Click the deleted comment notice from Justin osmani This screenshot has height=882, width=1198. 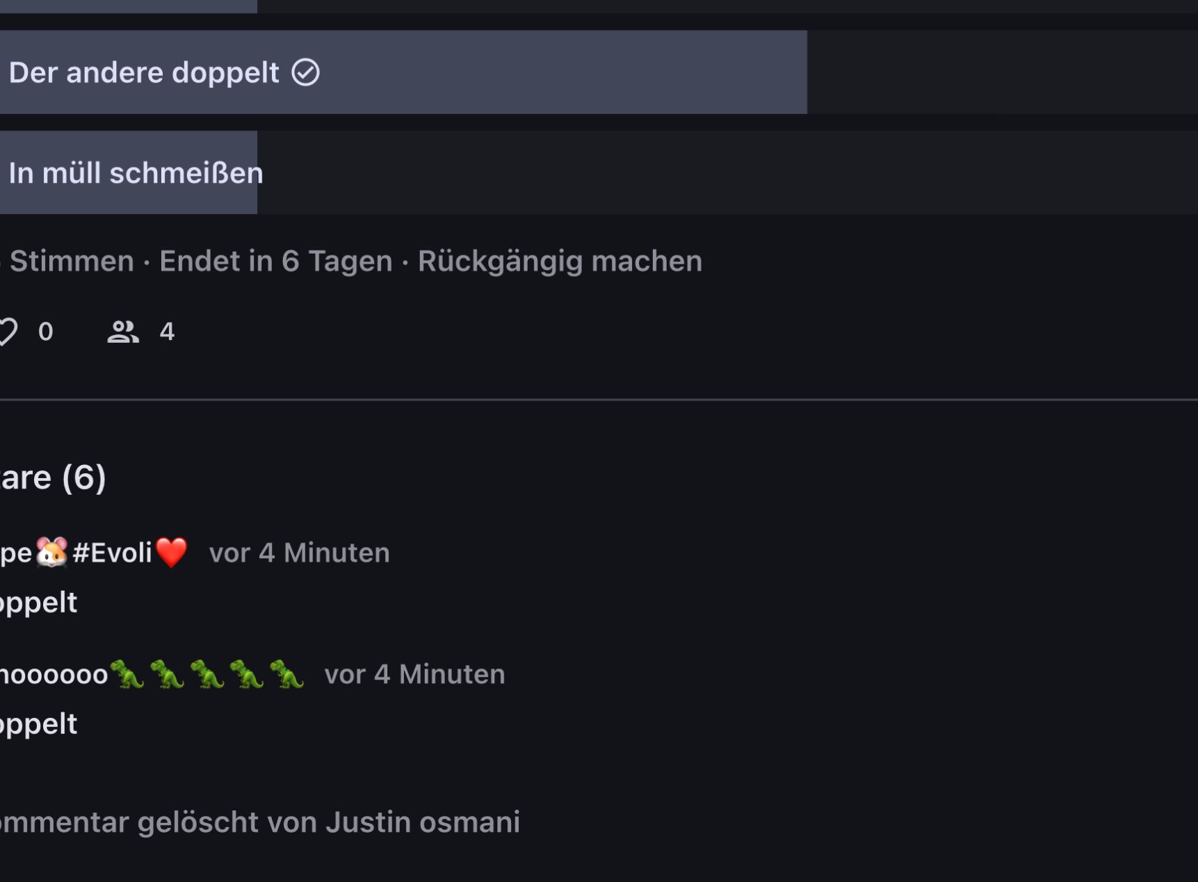click(x=259, y=822)
